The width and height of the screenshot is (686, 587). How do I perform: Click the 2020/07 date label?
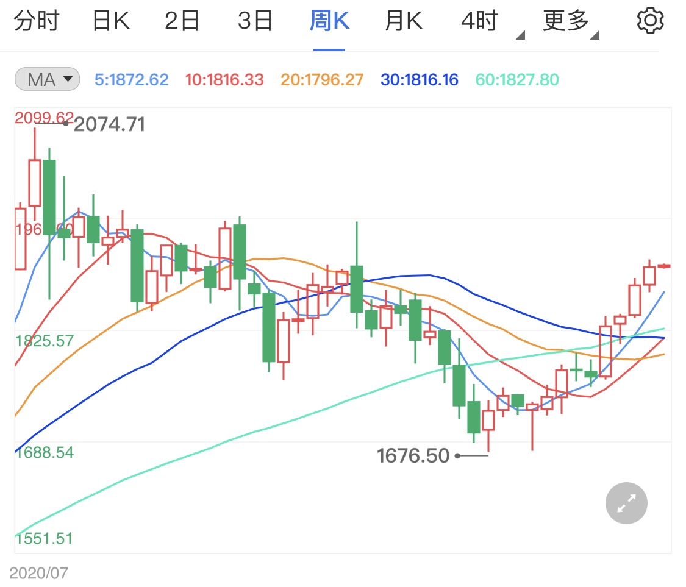[38, 573]
